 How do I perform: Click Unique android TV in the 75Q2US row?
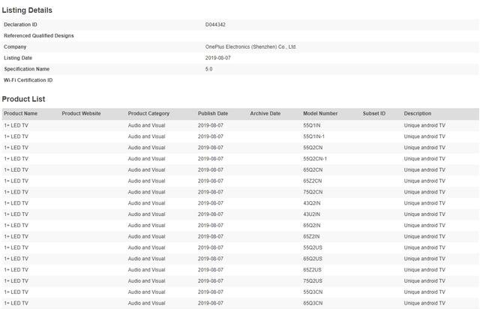[424, 280]
